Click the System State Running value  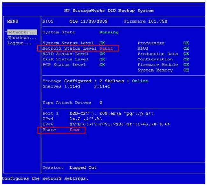[109, 32]
